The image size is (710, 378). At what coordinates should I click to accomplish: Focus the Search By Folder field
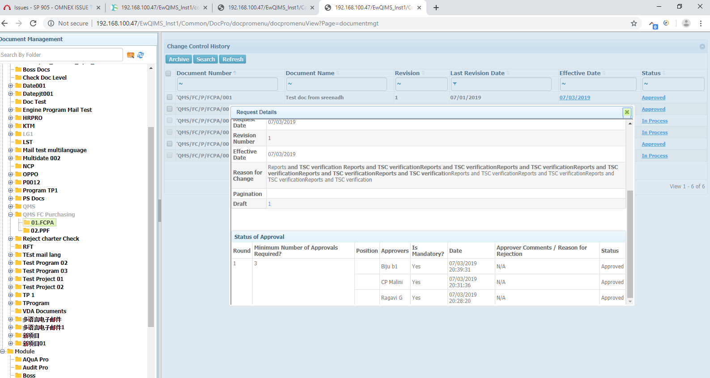click(x=61, y=55)
